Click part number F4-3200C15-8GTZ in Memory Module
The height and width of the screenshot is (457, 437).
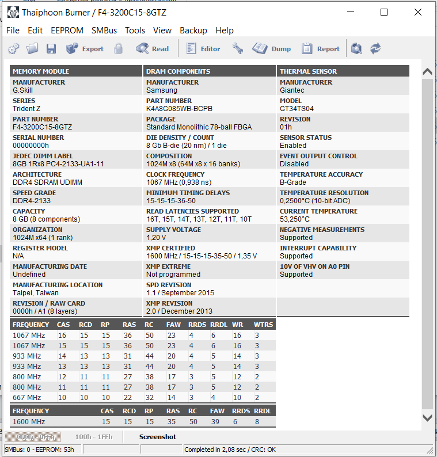pyautogui.click(x=42, y=127)
